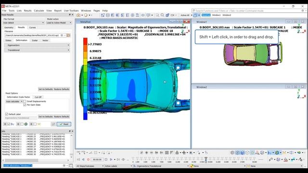308x173 pixels.
Task: Switch to the Window2 tab in toolbar
Action: (227, 15)
